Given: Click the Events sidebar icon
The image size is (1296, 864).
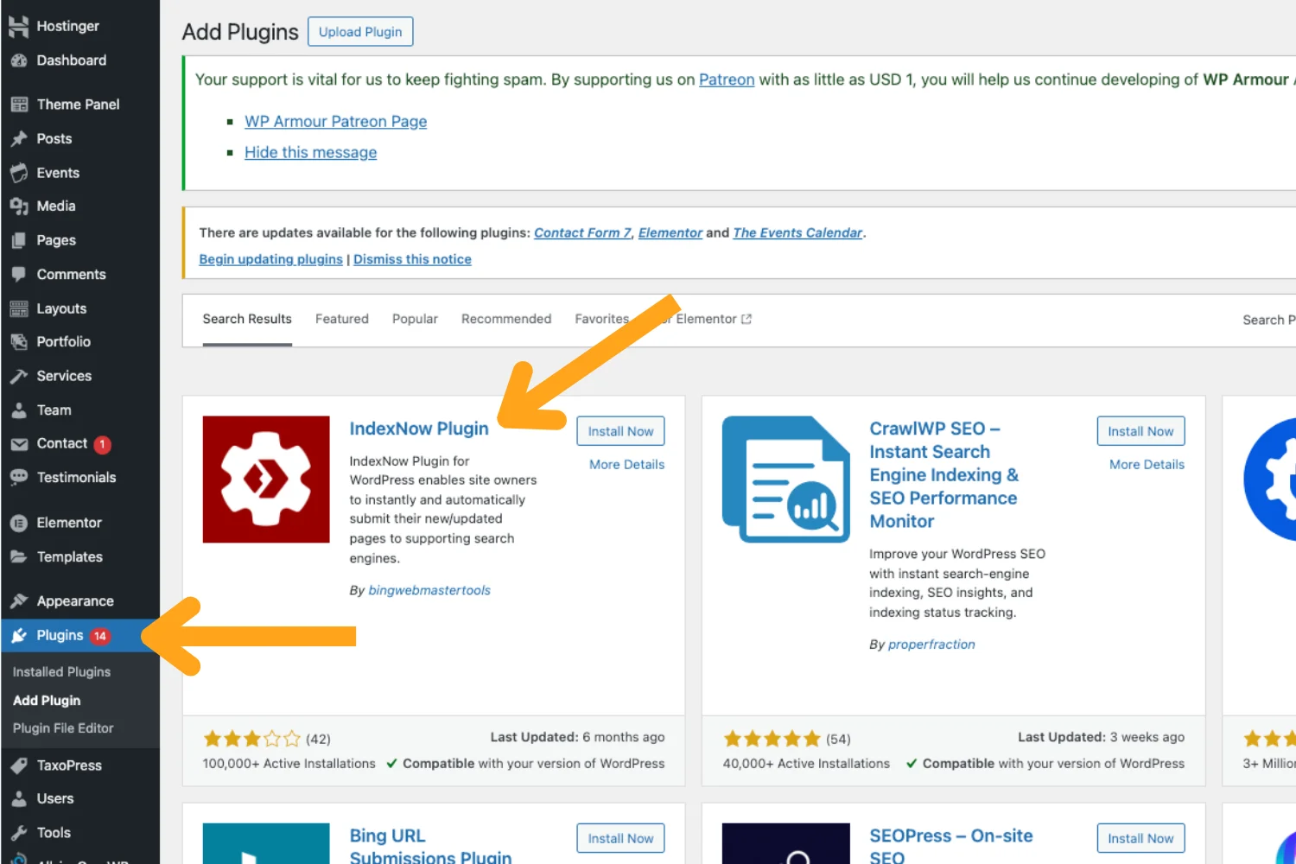Looking at the screenshot, I should tap(19, 172).
